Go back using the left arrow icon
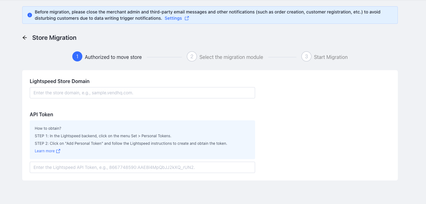Viewport: 426px width, 204px height. 25,38
